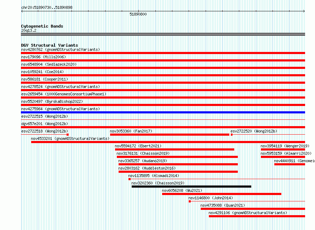315x230 pixels.
Task: Select the nsv6548904 (Sedlazeck2020) variant label
Action: [x=49, y=64]
